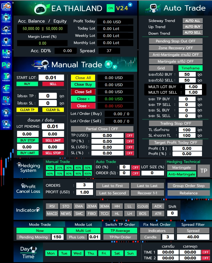
Task: Select Now trade mode
Action: point(40,231)
